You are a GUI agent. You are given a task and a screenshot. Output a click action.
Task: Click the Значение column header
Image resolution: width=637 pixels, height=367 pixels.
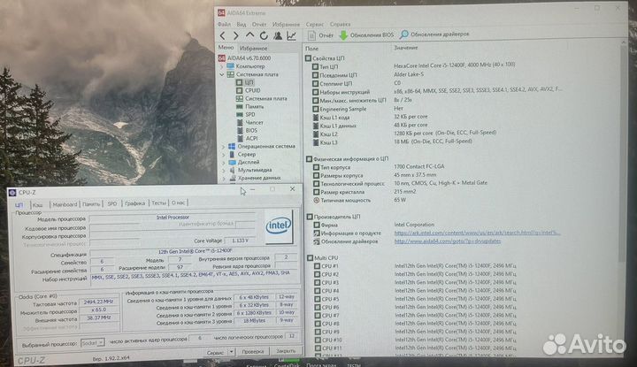click(x=406, y=48)
